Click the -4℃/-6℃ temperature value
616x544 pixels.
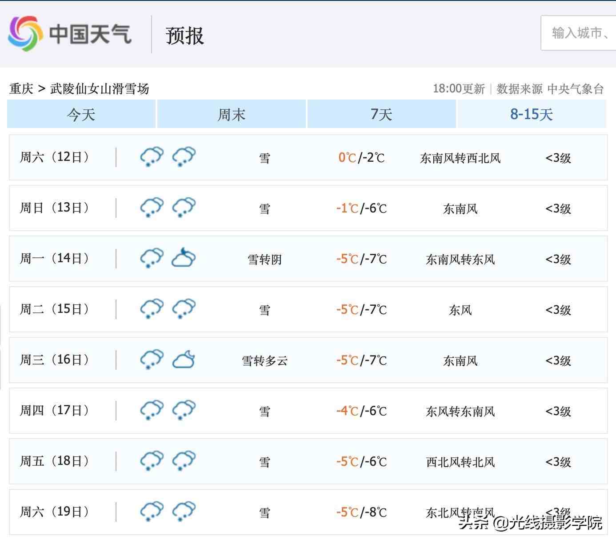(x=361, y=411)
